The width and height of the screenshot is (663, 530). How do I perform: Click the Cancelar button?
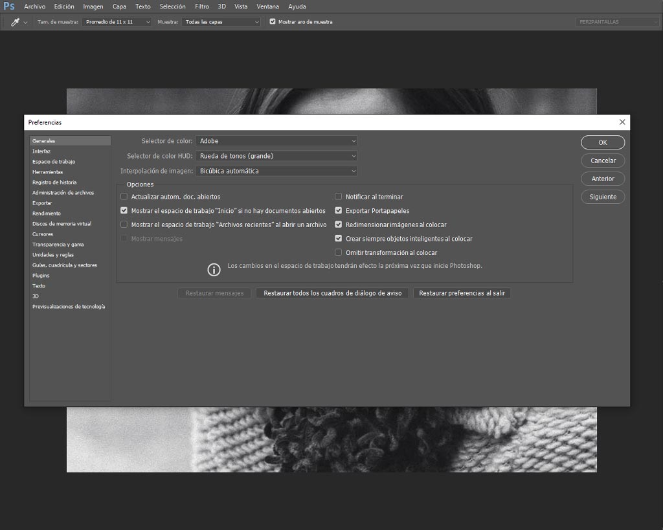[603, 160]
